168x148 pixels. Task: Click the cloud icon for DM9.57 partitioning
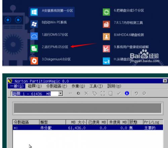[34, 36]
